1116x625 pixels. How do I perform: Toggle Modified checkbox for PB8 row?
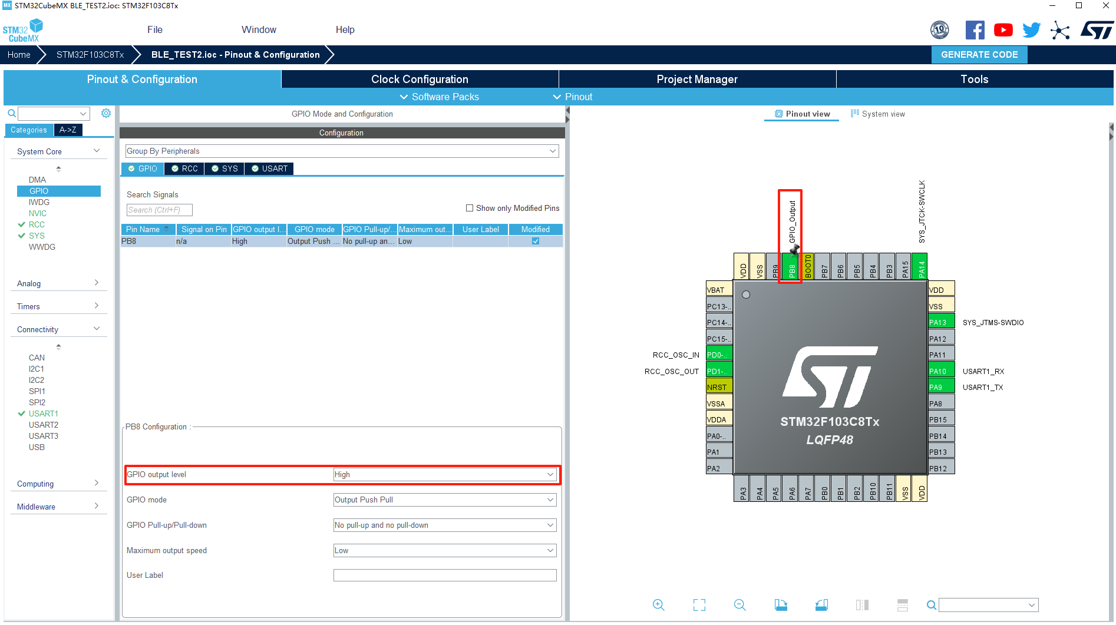[x=536, y=241]
